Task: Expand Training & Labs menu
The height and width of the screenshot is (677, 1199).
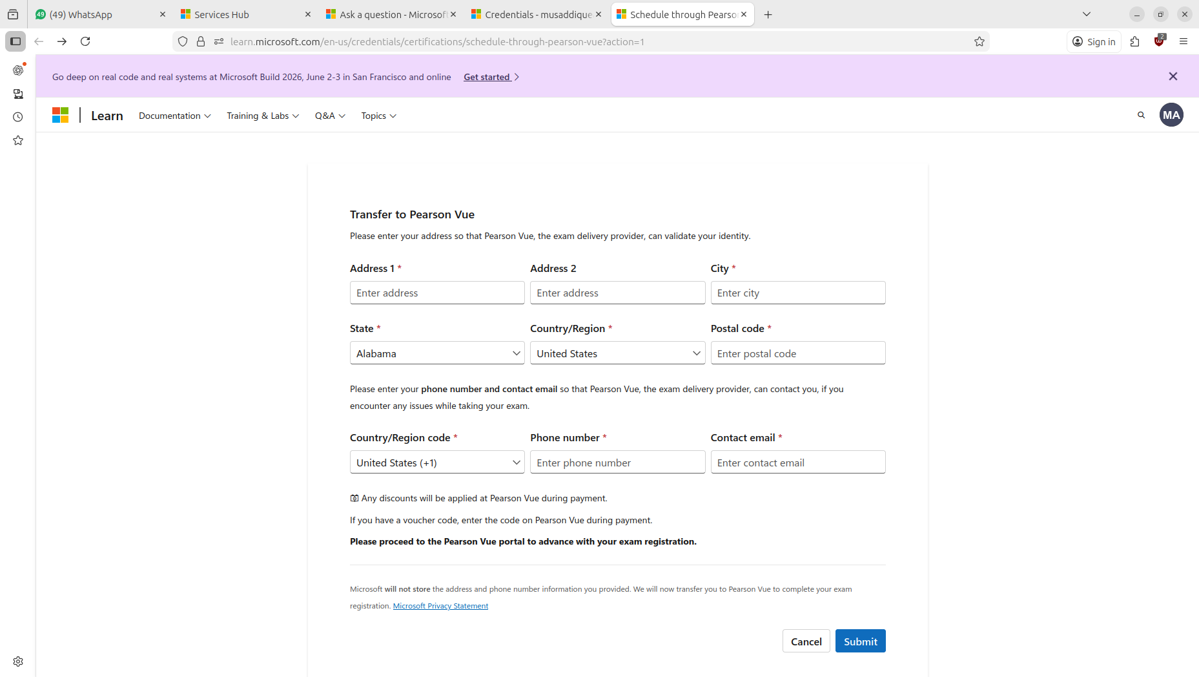Action: point(263,116)
